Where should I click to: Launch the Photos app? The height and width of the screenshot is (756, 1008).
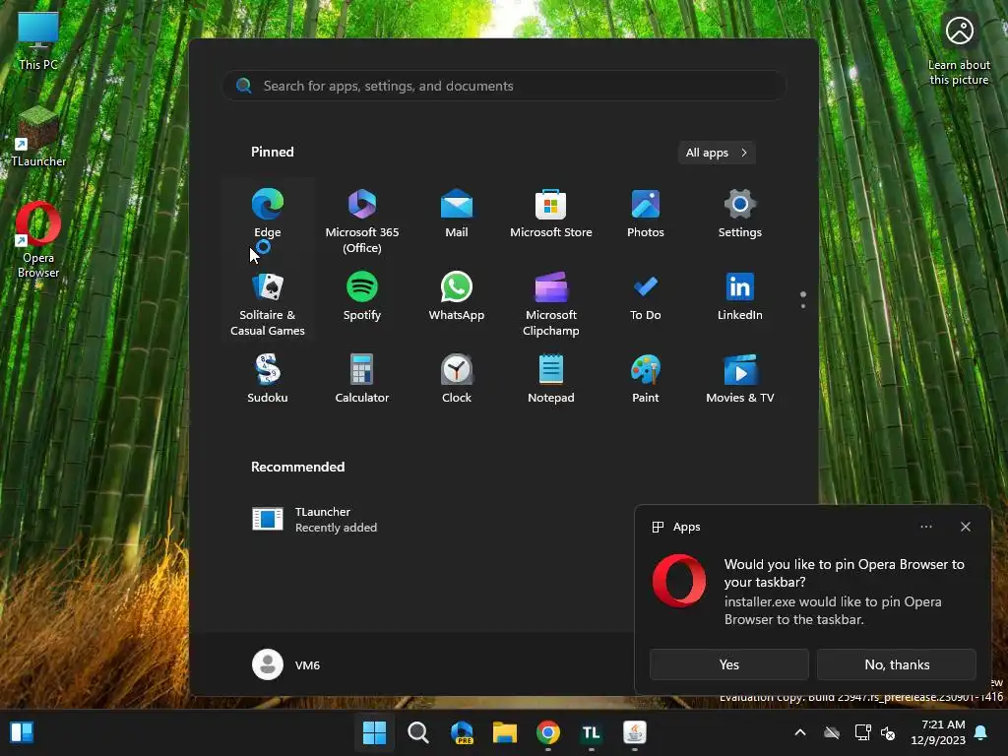tap(646, 215)
